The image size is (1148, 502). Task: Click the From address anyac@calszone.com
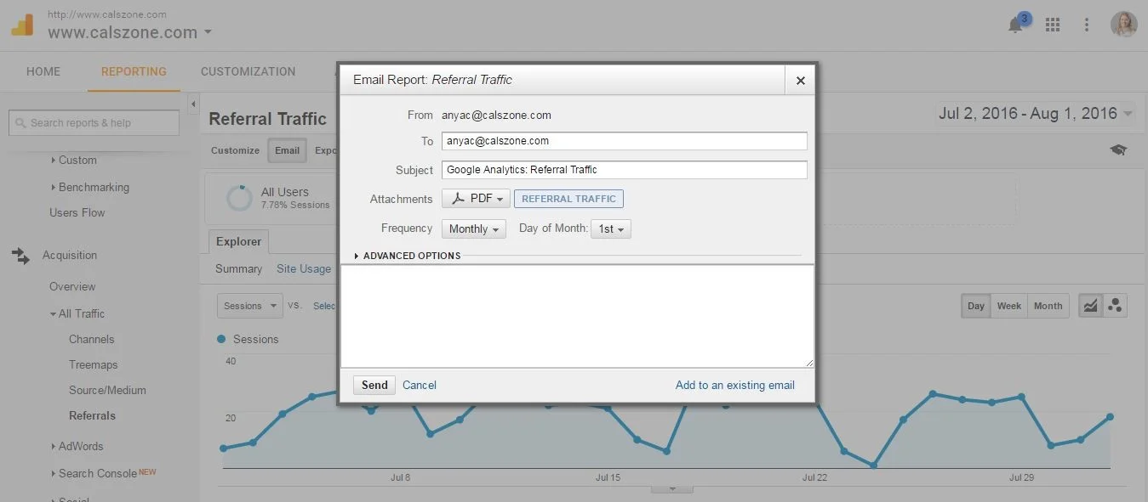496,115
